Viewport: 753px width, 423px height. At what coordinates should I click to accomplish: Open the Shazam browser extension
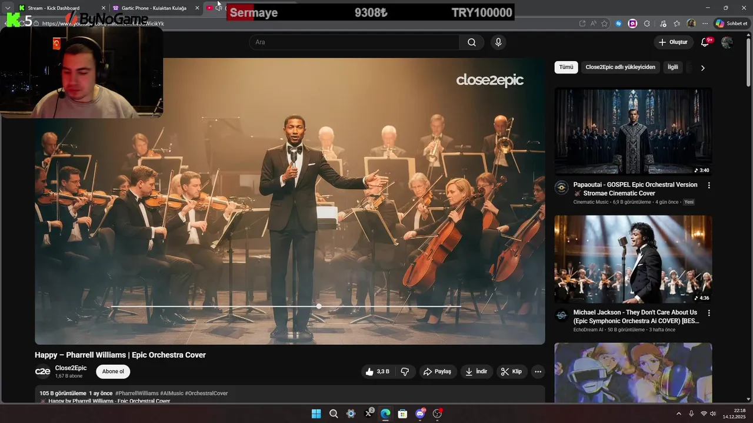[x=618, y=23]
